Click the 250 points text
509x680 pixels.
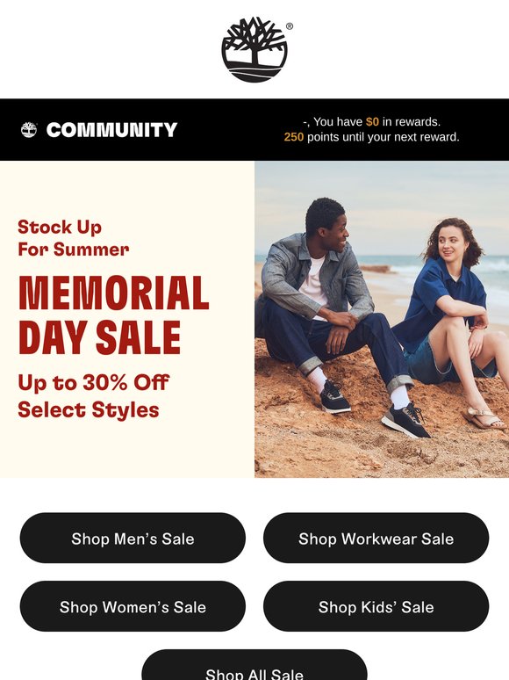pyautogui.click(x=294, y=137)
